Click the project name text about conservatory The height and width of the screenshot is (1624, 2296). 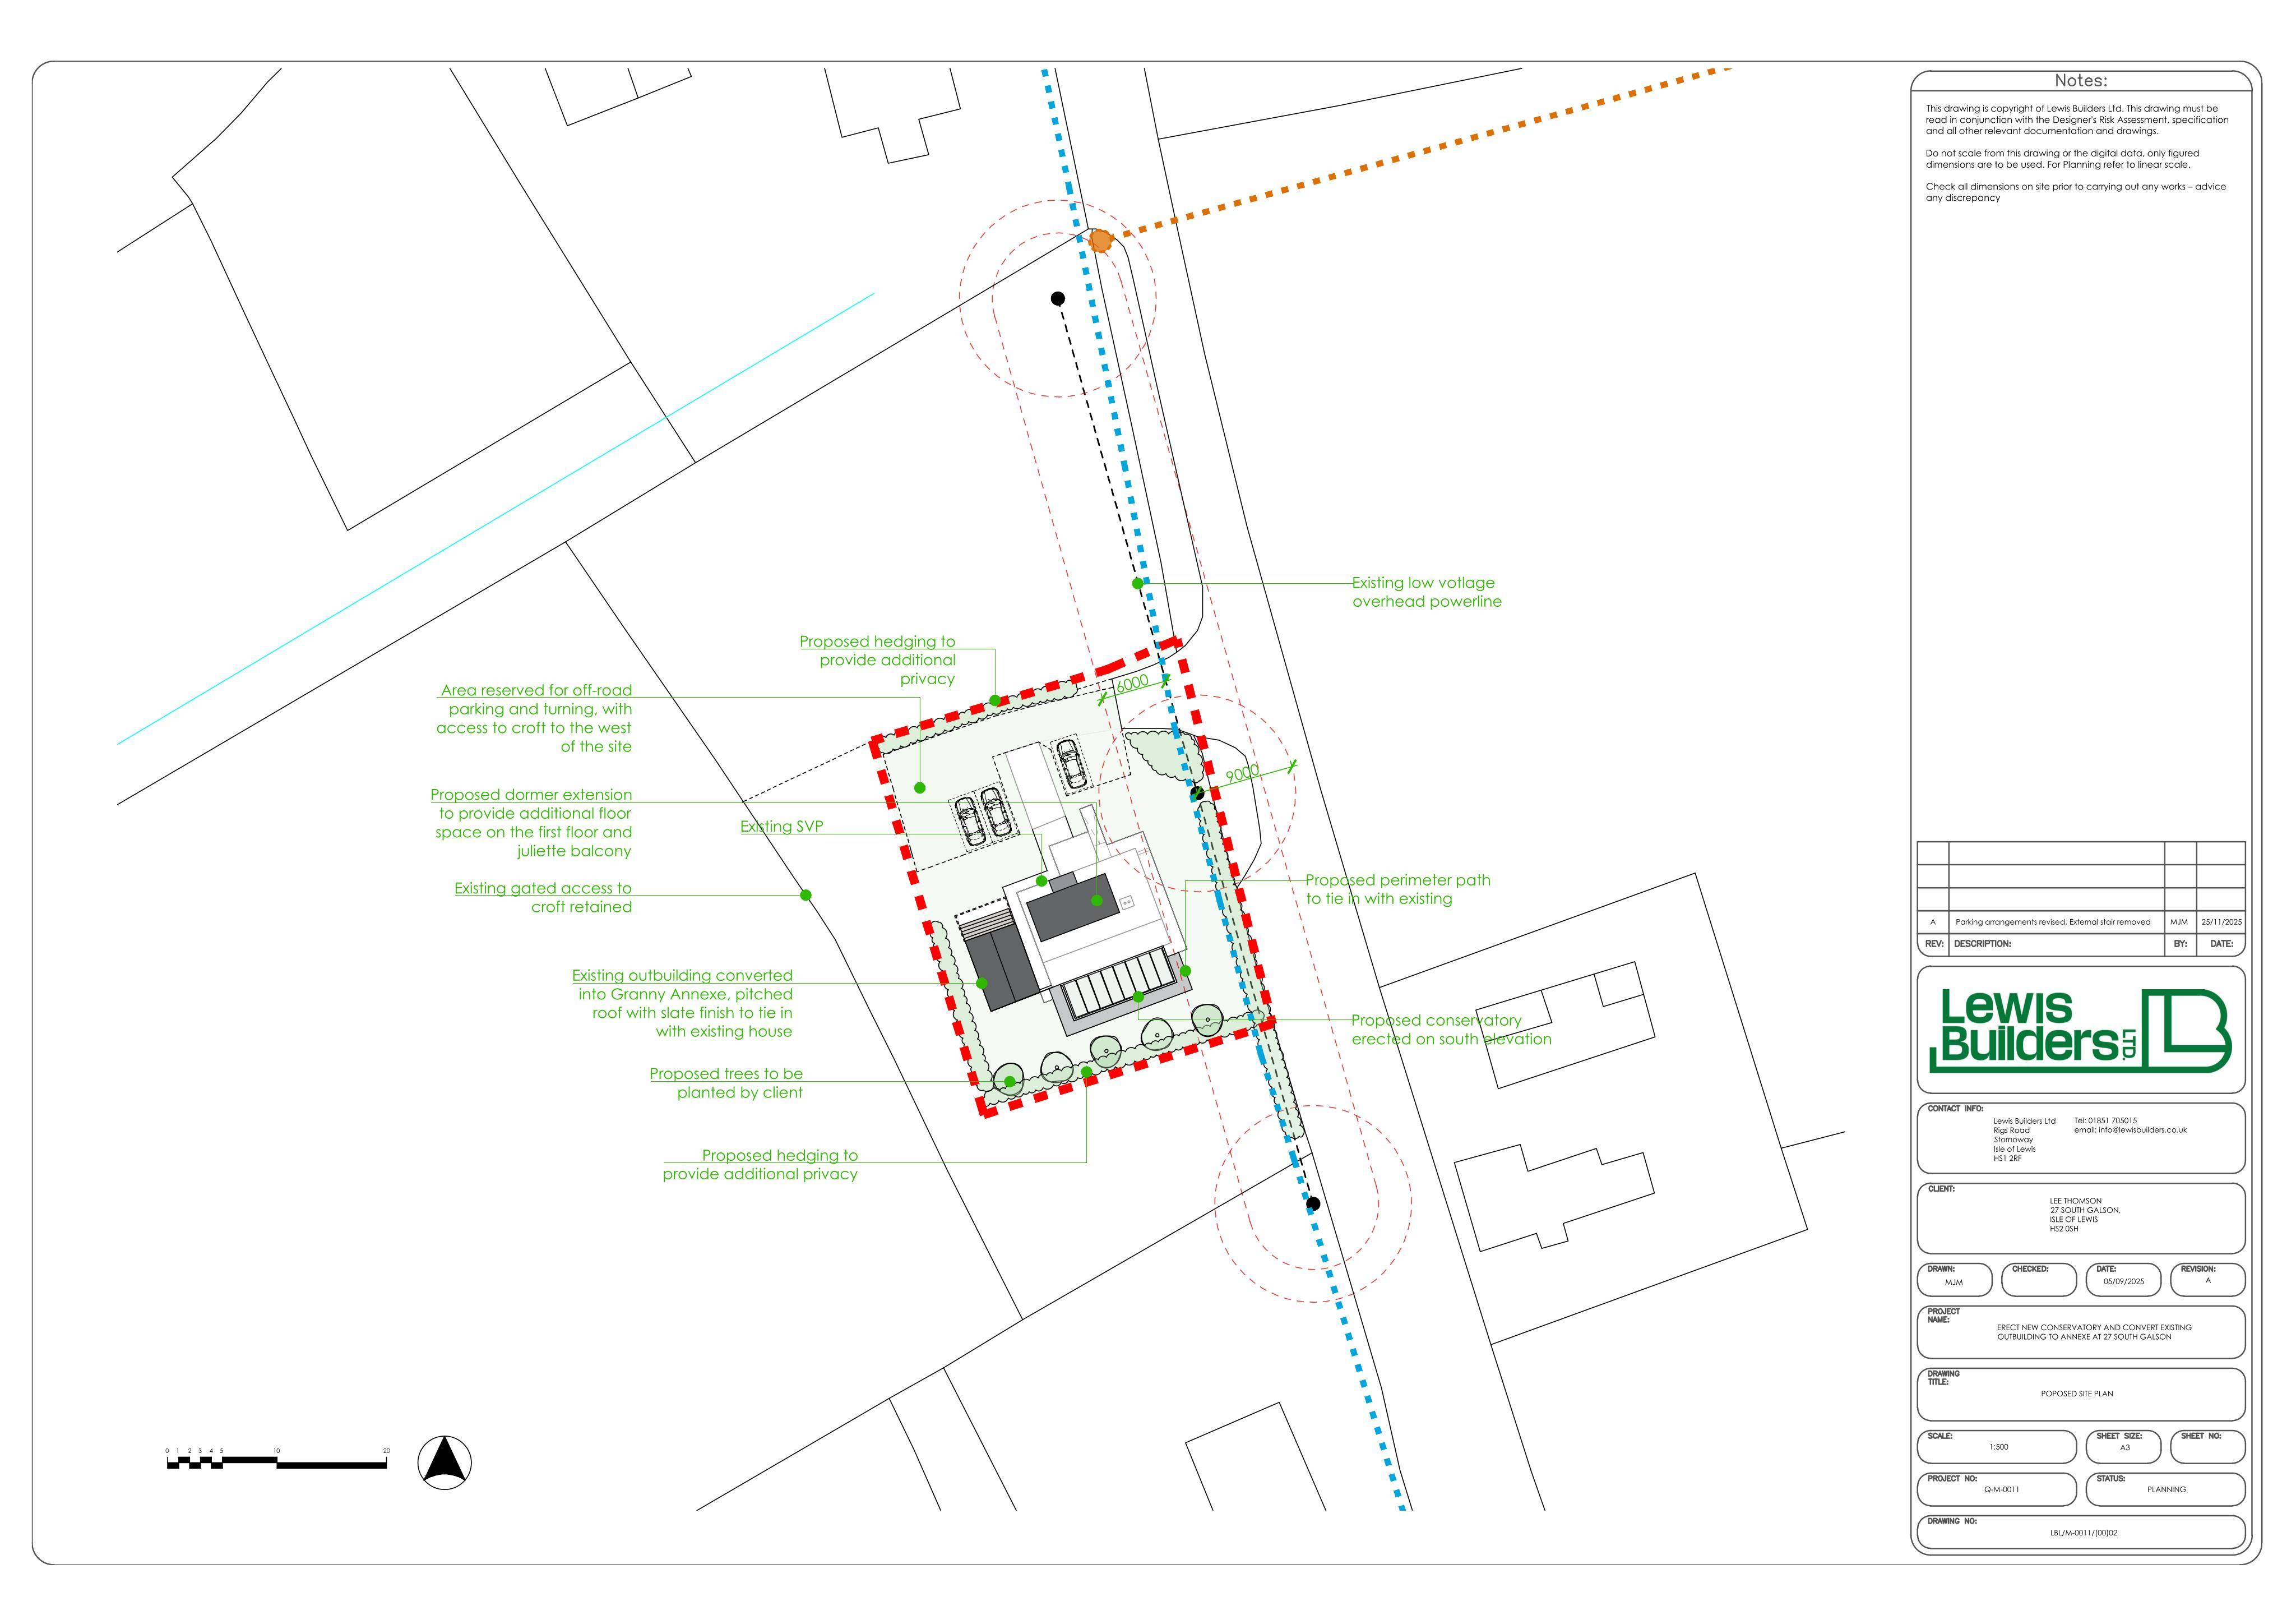(2094, 1332)
